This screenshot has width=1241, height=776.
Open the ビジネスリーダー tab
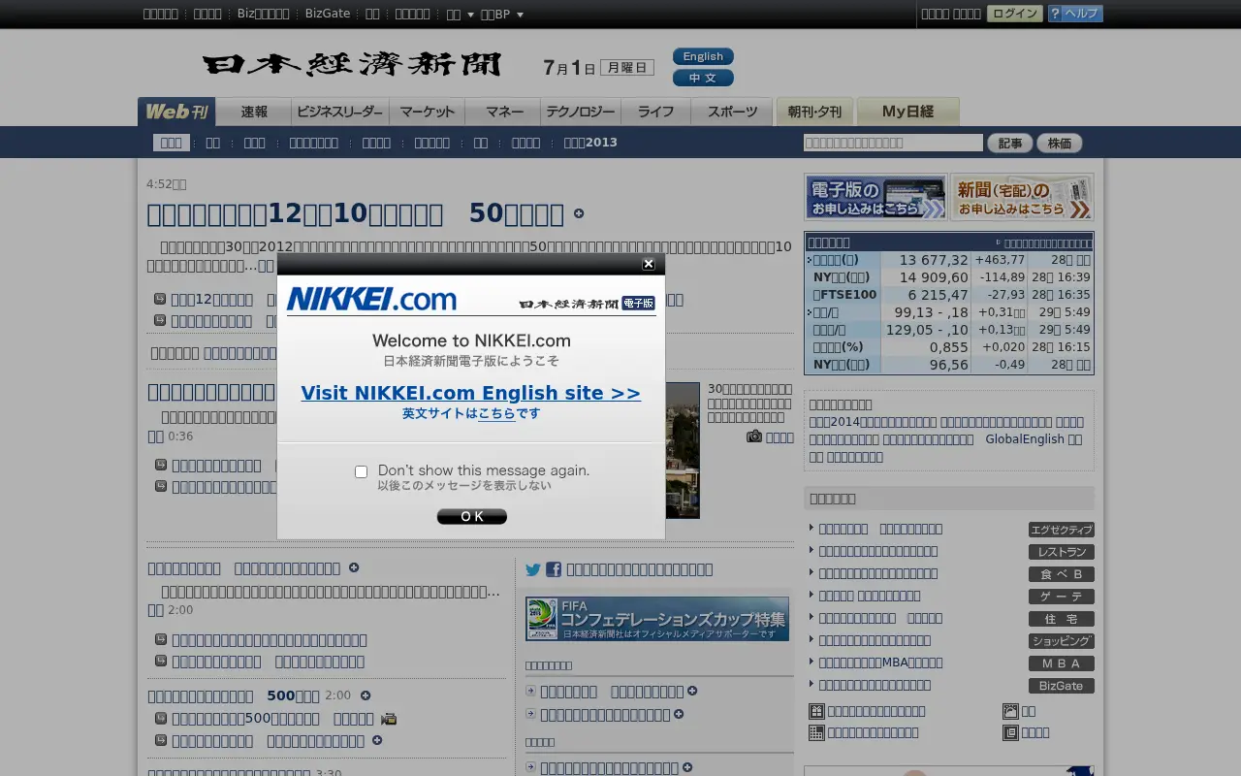[x=340, y=112]
